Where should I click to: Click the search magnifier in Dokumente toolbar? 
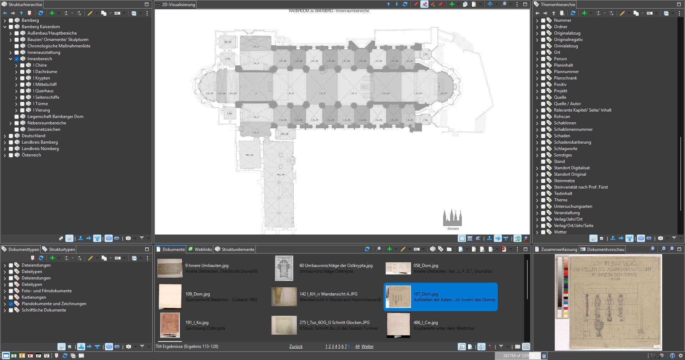pyautogui.click(x=378, y=249)
